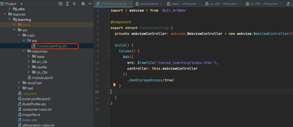Click the locate/select opened file target icon

[x=60, y=4]
